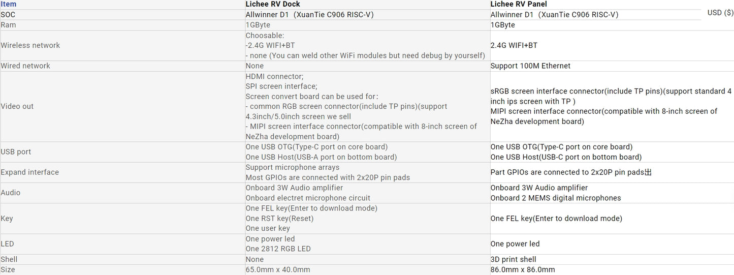Click the "Wired network" row label
This screenshot has width=734, height=275.
click(25, 66)
